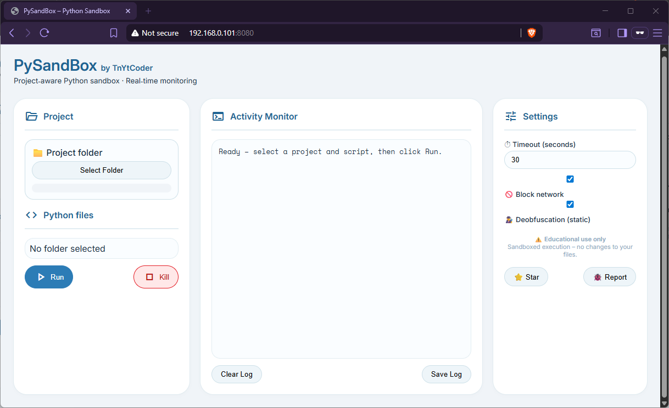Toggle the Deobfuscation (static) checkbox

point(570,205)
